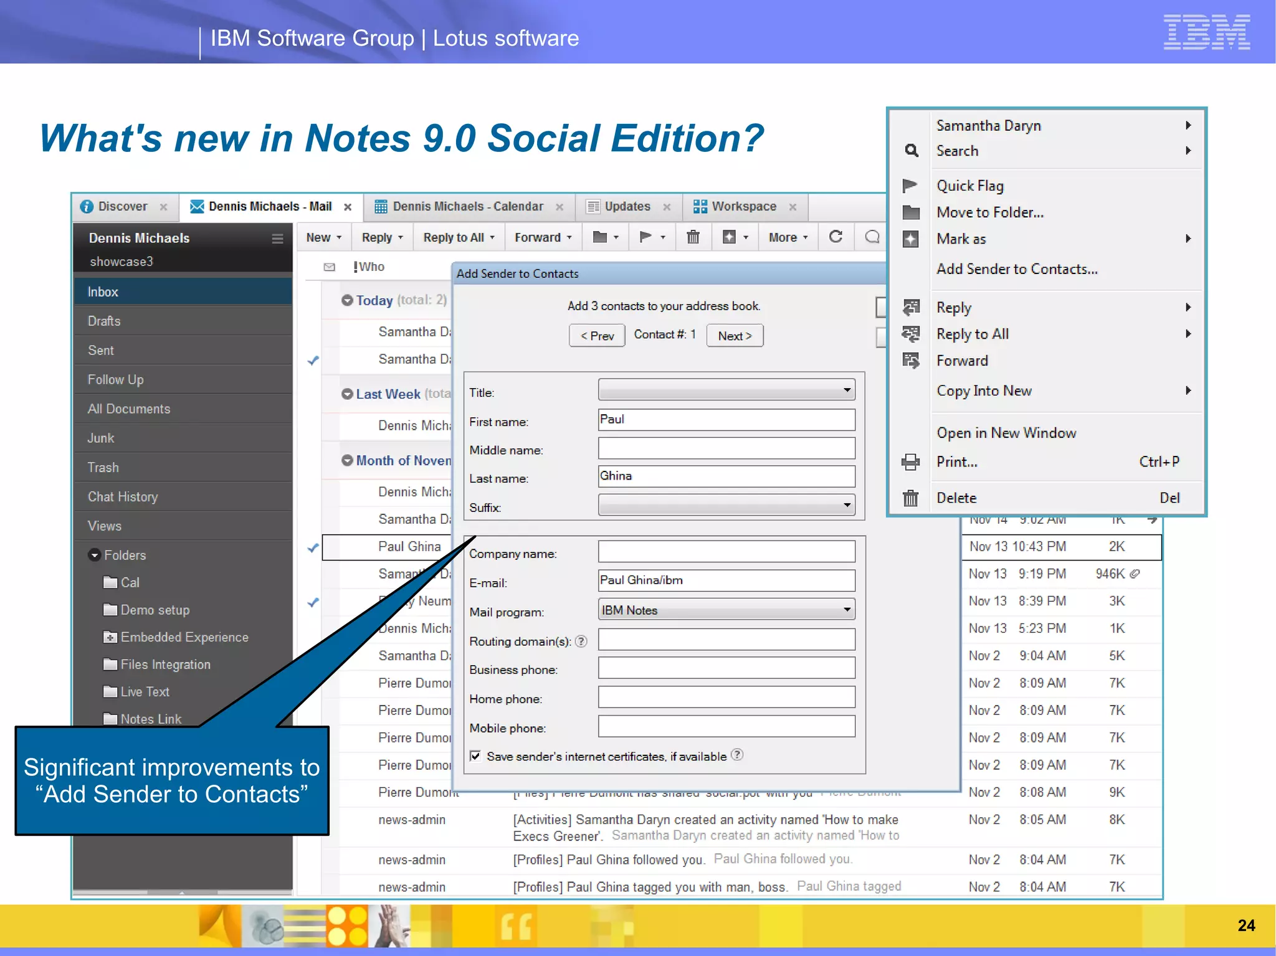Screen dimensions: 1276x956
Task: Open the Notes Link folder
Action: [x=142, y=719]
